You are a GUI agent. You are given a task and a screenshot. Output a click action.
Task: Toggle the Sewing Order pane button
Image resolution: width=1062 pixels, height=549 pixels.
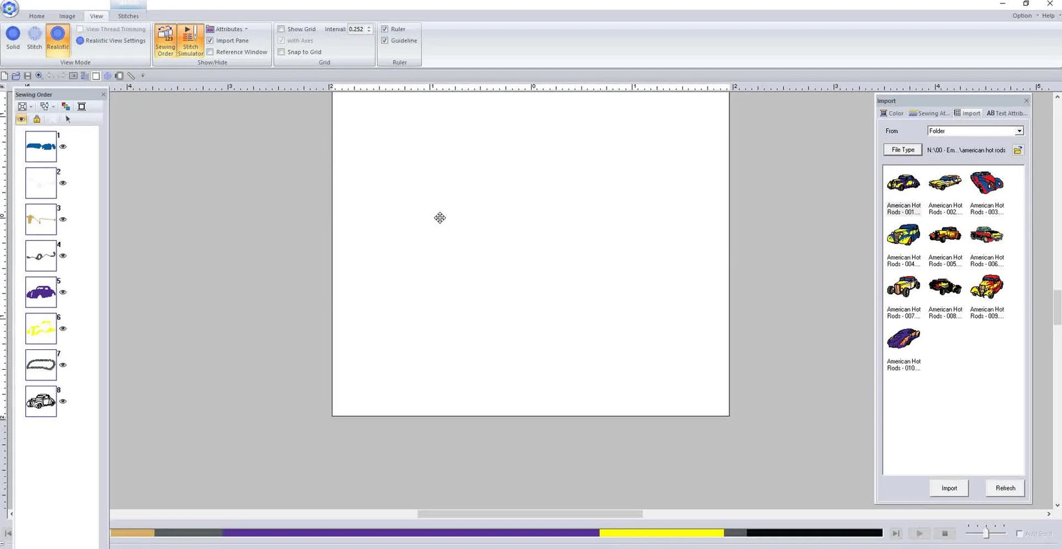pos(165,41)
